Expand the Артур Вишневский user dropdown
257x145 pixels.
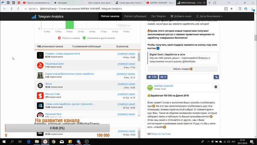[209, 16]
